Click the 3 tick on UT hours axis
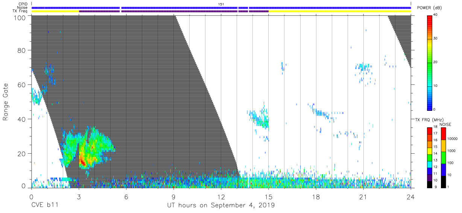This screenshot has height=213, width=462. (79, 197)
